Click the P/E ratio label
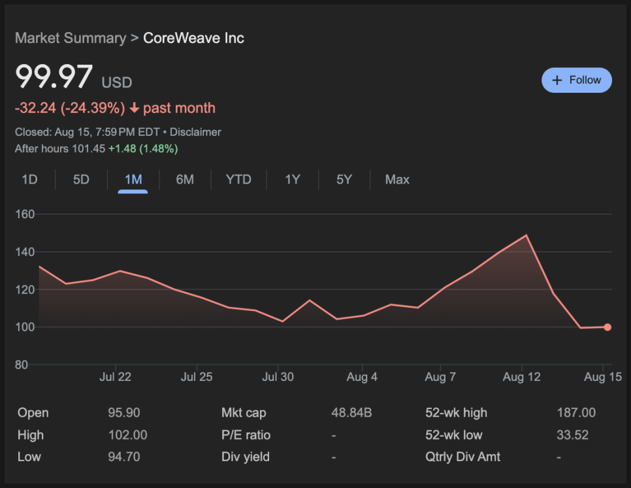Screen dimensions: 631x488 pyautogui.click(x=246, y=435)
